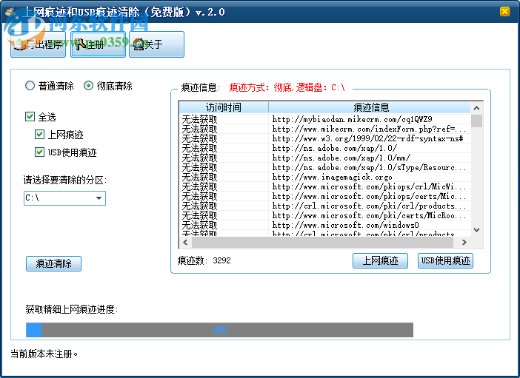Image resolution: width=520 pixels, height=378 pixels.
Task: Click the 痕迹清除 button
Action: (54, 263)
